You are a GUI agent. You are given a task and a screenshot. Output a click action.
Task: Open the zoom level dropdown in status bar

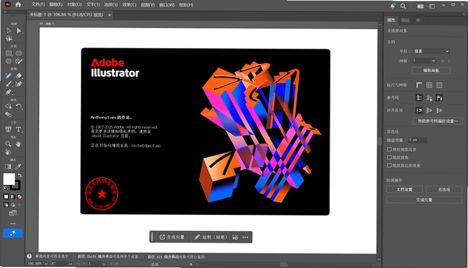coord(46,264)
